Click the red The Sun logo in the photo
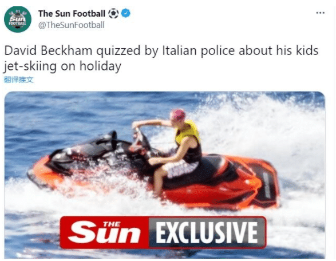336x261 pixels. click(104, 233)
